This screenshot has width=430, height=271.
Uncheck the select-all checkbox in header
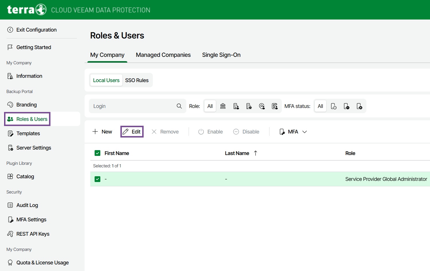[x=97, y=153]
